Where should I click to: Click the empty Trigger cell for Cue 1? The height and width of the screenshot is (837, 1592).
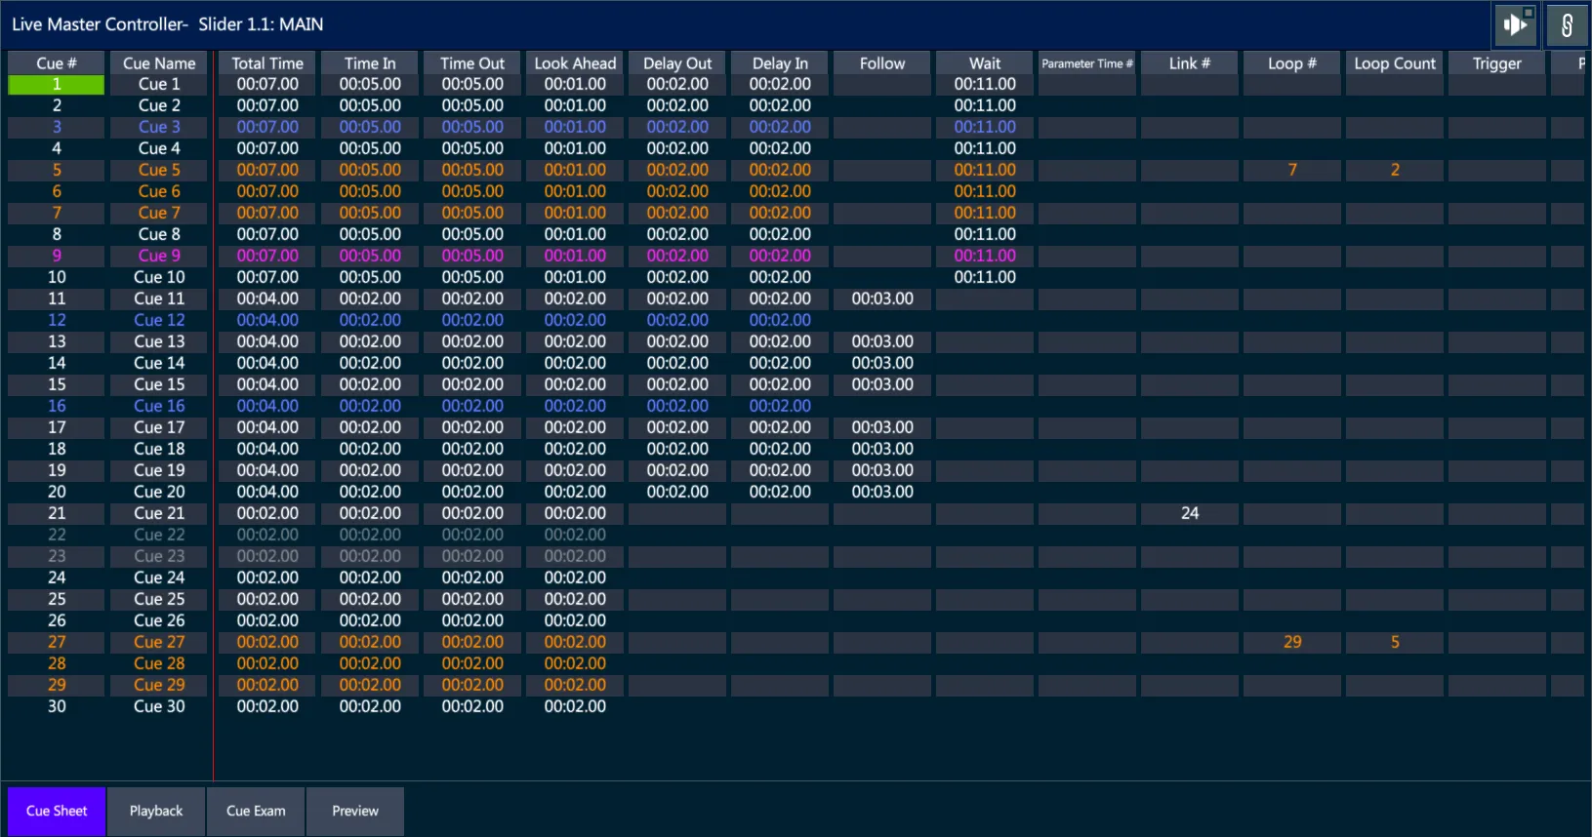pos(1497,84)
